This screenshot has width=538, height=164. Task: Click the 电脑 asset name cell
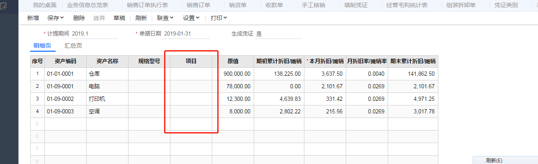(108, 86)
